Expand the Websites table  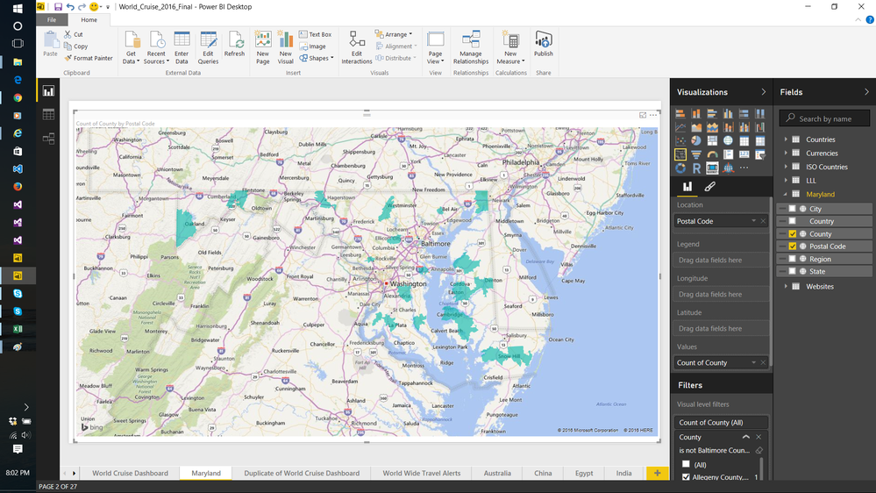(x=786, y=286)
